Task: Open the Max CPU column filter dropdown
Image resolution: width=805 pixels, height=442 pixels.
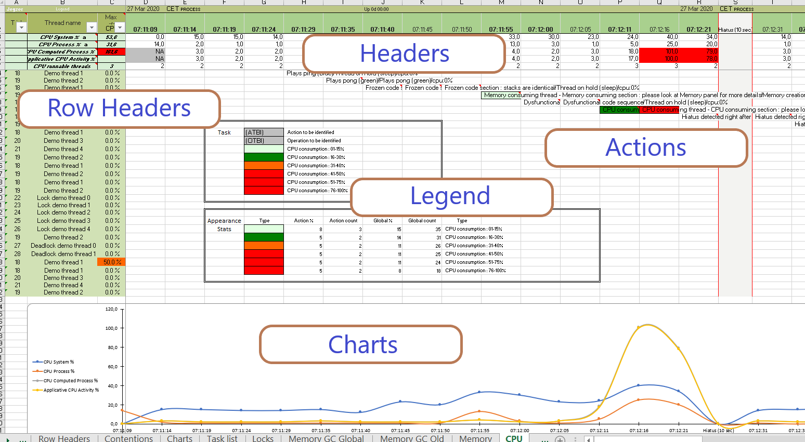Action: (x=120, y=28)
